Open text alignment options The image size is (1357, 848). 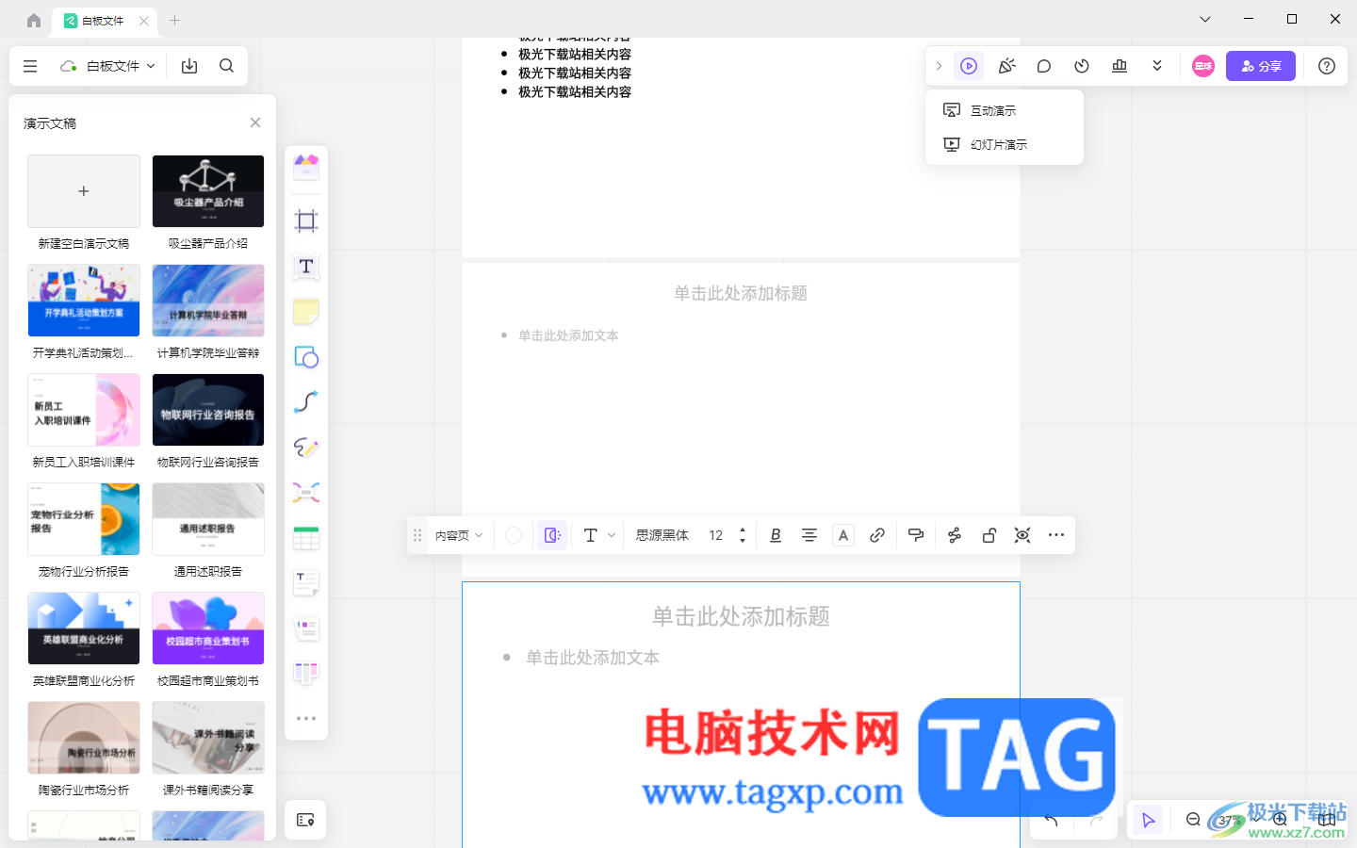tap(809, 535)
